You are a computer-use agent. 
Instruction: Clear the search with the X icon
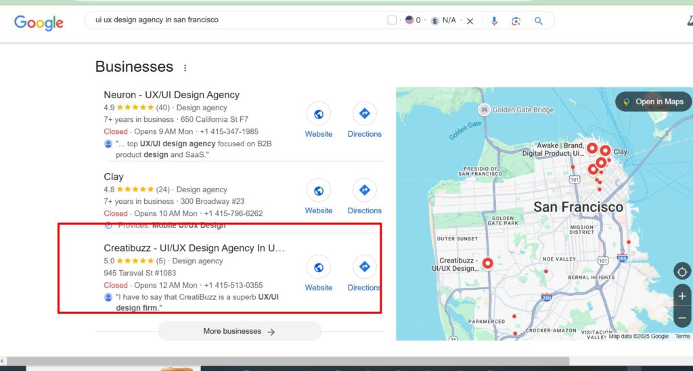pyautogui.click(x=470, y=21)
